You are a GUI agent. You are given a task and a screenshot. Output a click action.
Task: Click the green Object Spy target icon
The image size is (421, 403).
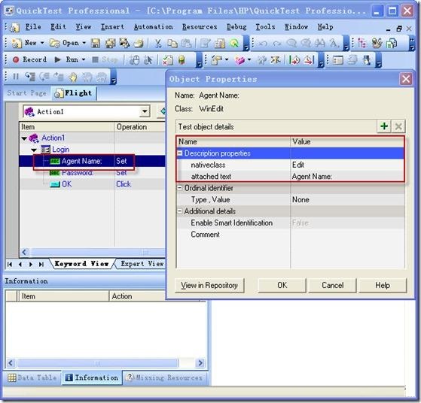pyautogui.click(x=234, y=43)
